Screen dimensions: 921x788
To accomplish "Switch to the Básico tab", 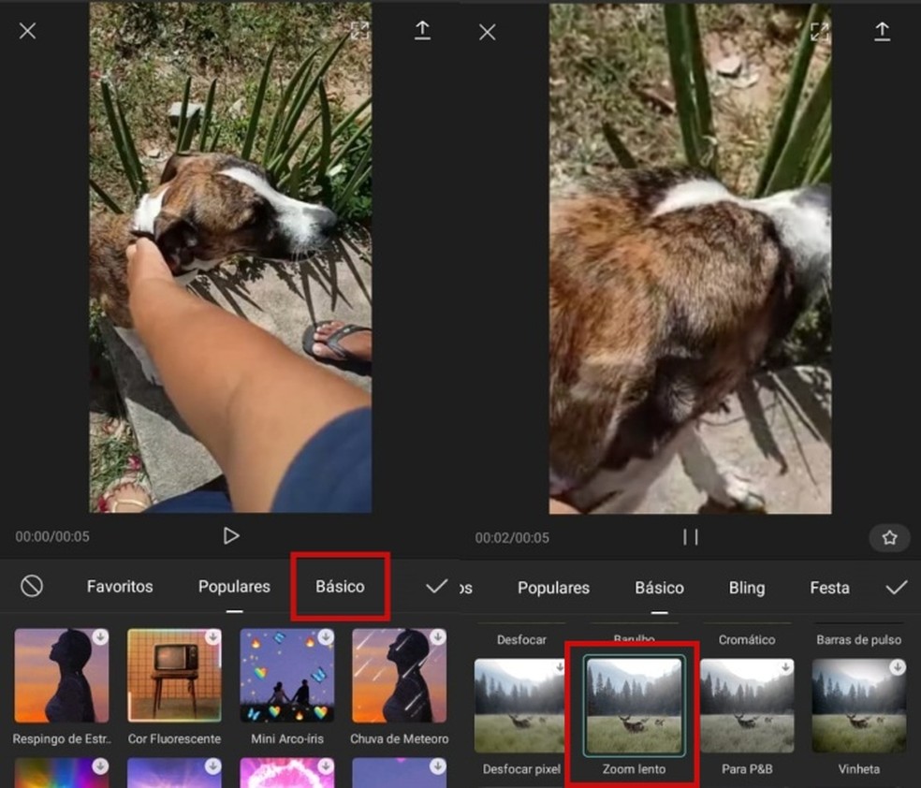I will pos(340,587).
